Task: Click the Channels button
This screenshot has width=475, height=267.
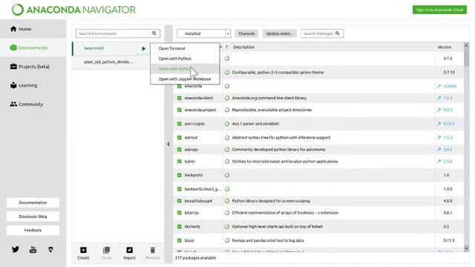Action: tap(246, 33)
